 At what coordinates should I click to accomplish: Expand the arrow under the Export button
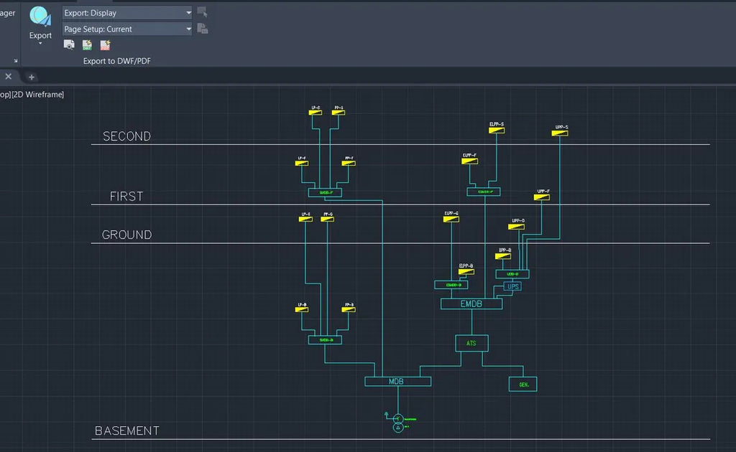(40, 44)
